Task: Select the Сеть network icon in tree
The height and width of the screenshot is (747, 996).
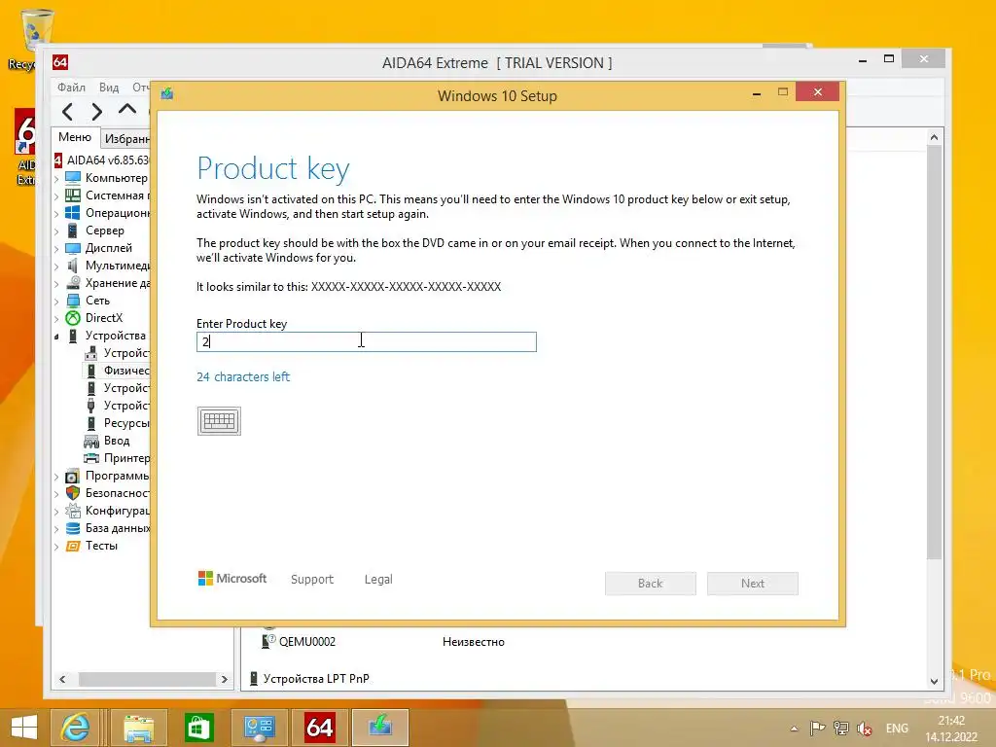Action: coord(73,301)
